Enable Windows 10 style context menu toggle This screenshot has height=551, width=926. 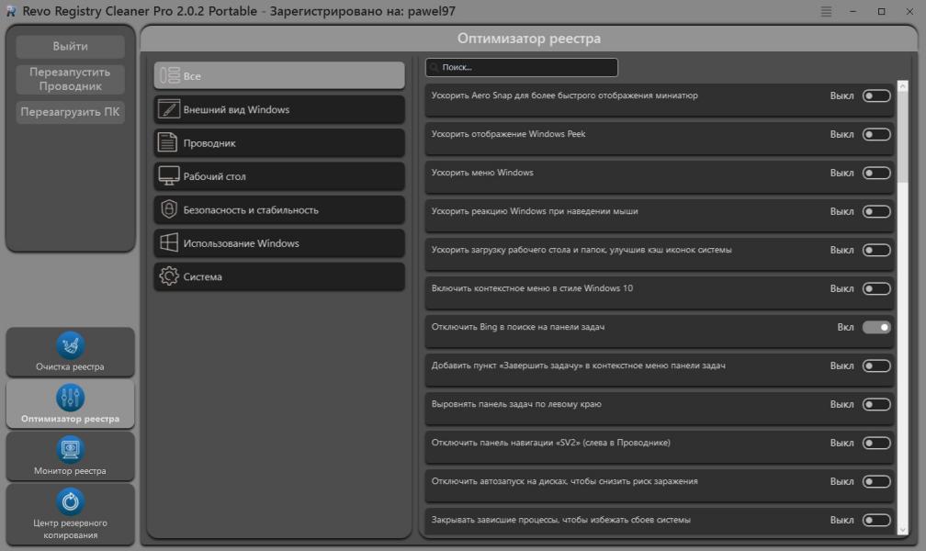point(876,288)
